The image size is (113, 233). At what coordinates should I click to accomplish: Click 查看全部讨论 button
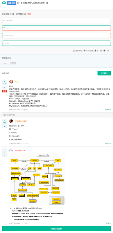56,229
